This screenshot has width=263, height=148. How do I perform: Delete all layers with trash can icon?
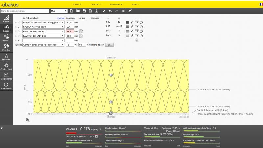[x=137, y=40]
